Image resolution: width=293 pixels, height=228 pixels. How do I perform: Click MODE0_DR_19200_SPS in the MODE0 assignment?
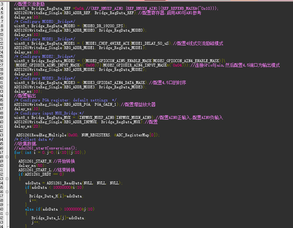103,26
